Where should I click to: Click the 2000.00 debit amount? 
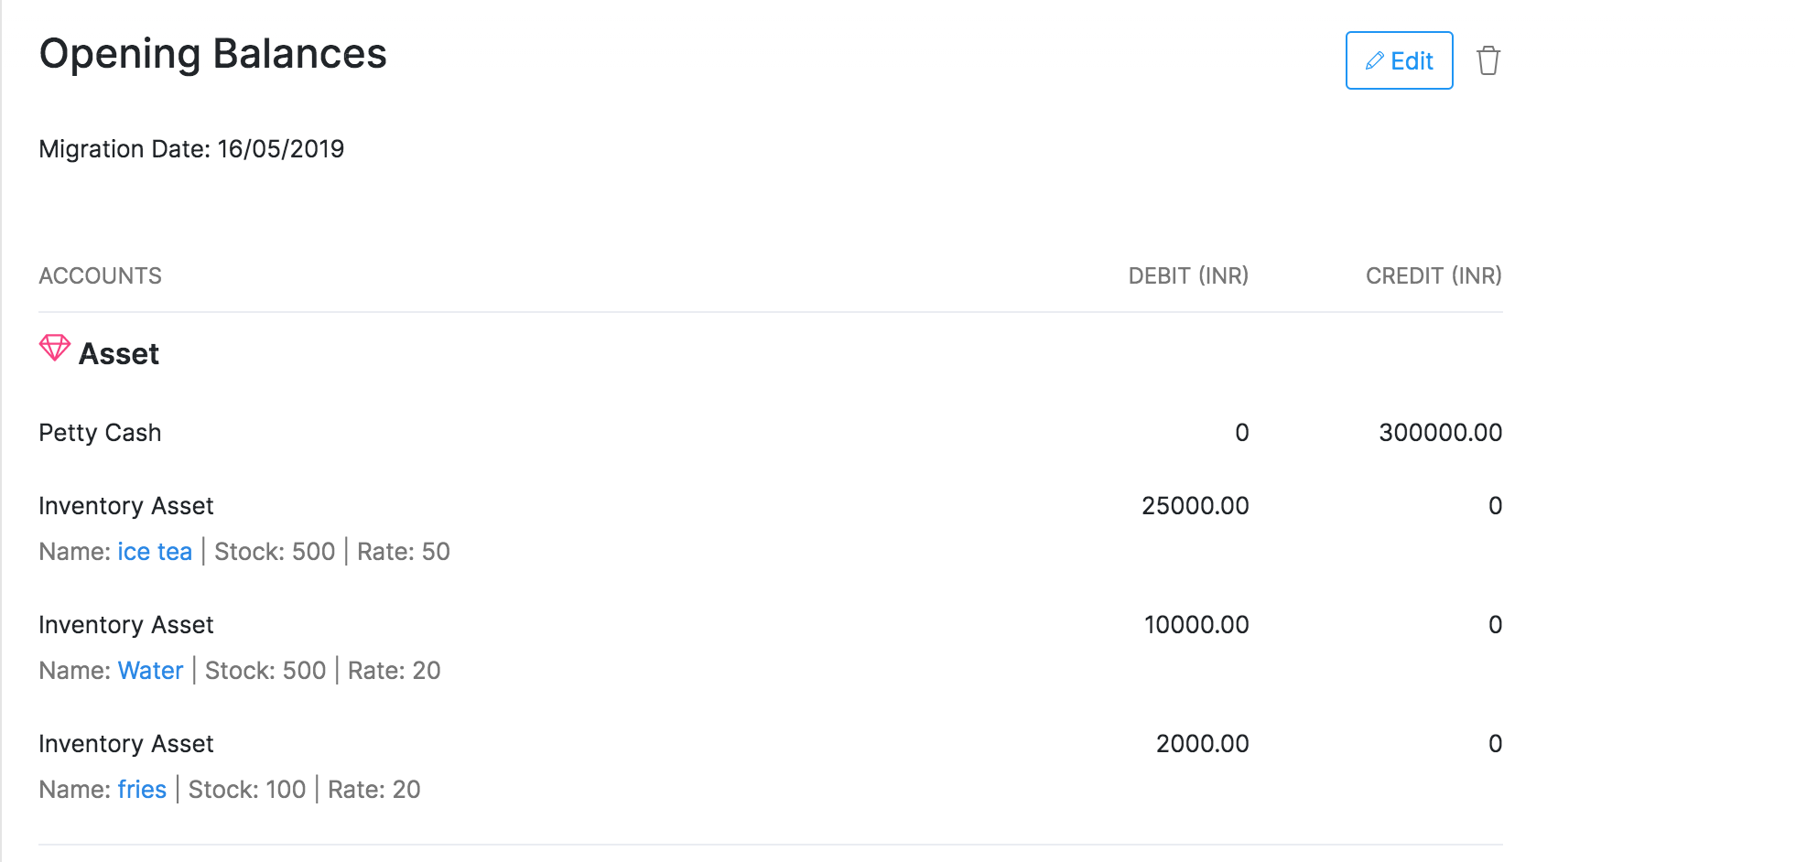point(1202,744)
